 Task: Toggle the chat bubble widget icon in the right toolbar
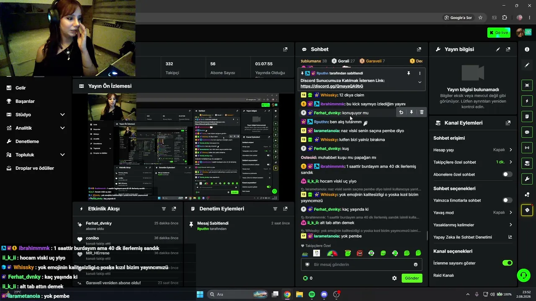tap(527, 132)
